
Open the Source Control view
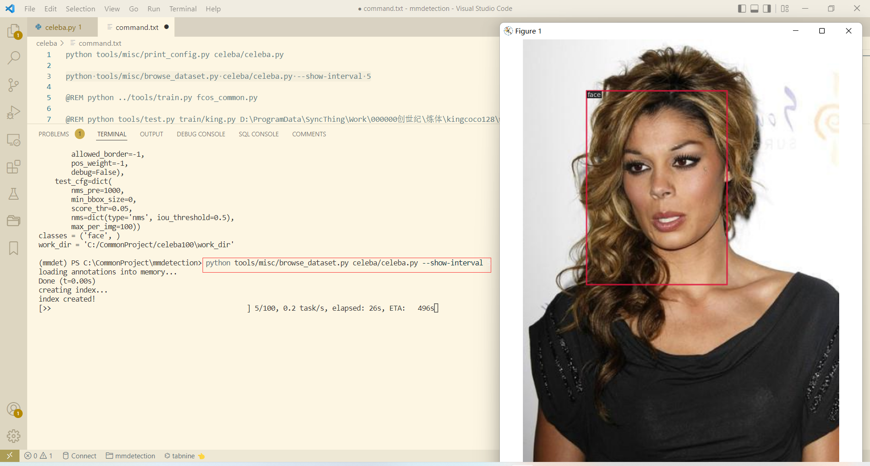tap(14, 85)
